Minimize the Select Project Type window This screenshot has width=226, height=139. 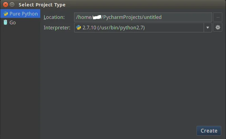pyautogui.click(x=12, y=4)
